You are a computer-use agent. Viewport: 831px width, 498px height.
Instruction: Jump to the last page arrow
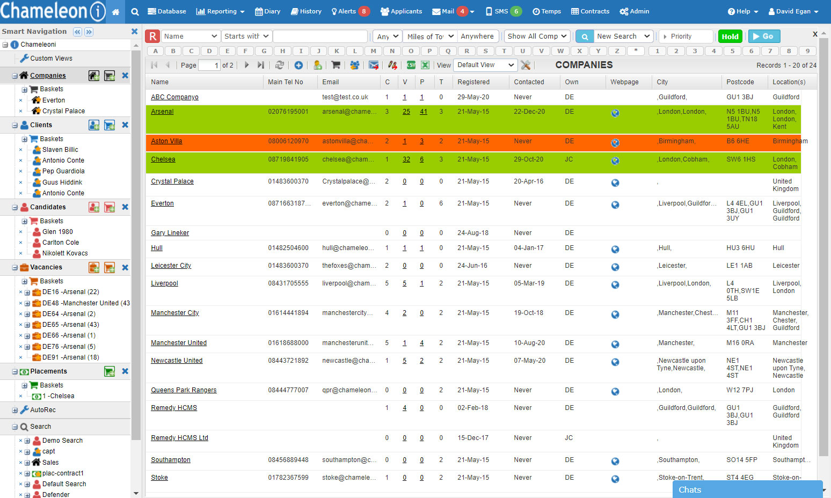click(x=261, y=65)
